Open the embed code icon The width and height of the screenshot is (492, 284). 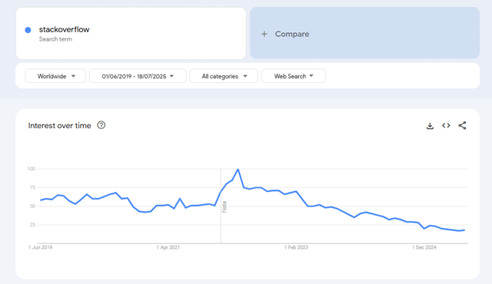(x=446, y=126)
